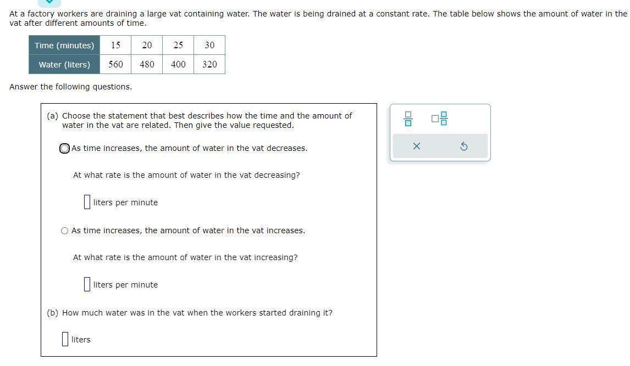Screen dimensions: 630x366
Task: Click the table cell showing 20 minutes
Action: tap(147, 46)
